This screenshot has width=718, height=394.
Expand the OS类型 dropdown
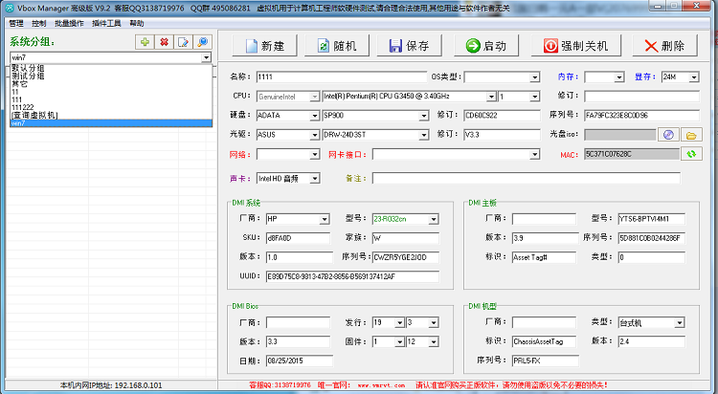click(535, 77)
